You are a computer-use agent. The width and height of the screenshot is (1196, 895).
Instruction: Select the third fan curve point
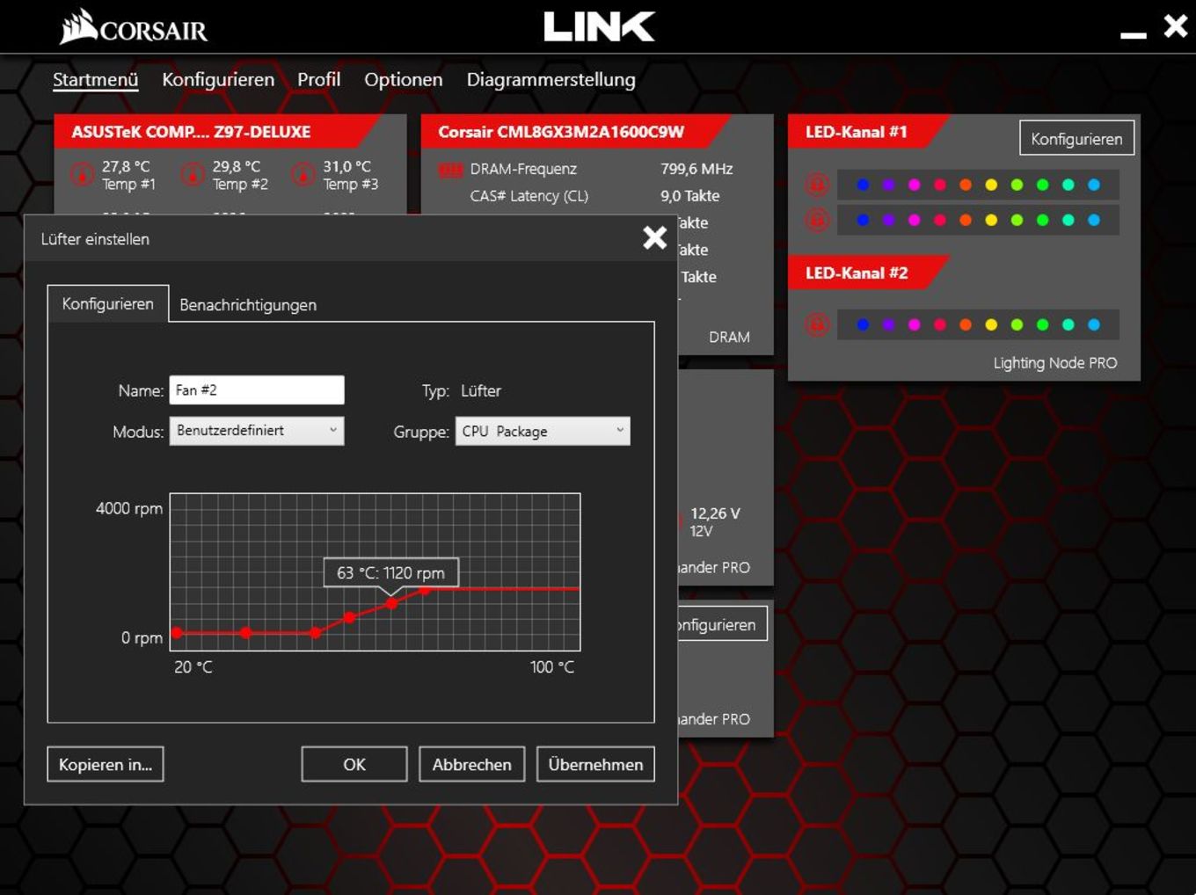(x=315, y=633)
